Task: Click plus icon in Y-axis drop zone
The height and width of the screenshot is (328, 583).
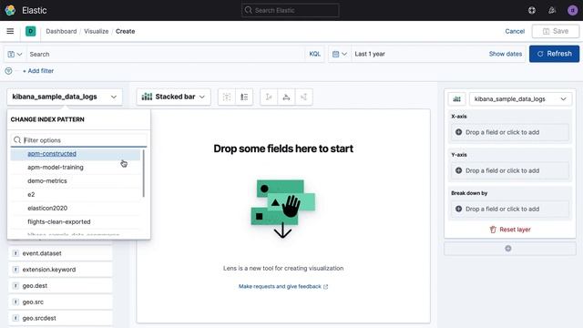Action: [x=458, y=170]
